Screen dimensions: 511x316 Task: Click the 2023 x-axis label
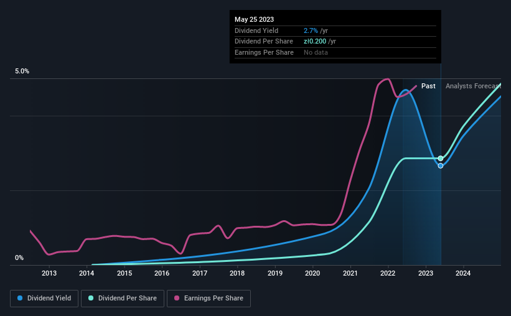(426, 273)
